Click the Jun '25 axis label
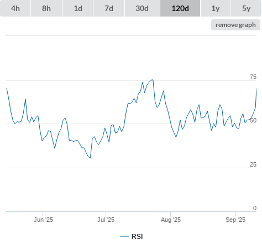The width and height of the screenshot is (262, 251). (43, 220)
